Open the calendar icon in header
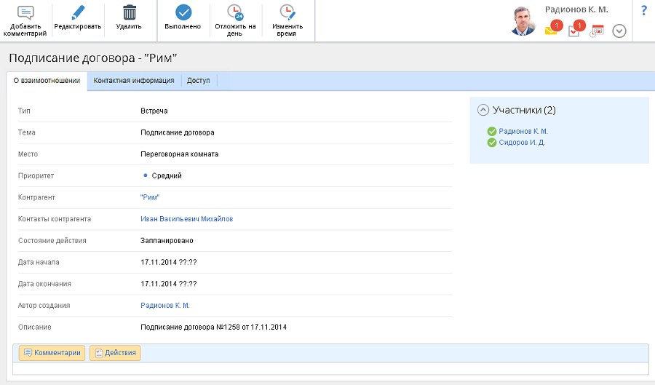655x385 pixels. pyautogui.click(x=597, y=31)
